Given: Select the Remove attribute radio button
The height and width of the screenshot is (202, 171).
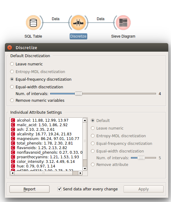Looking at the screenshot, I should (x=93, y=164).
